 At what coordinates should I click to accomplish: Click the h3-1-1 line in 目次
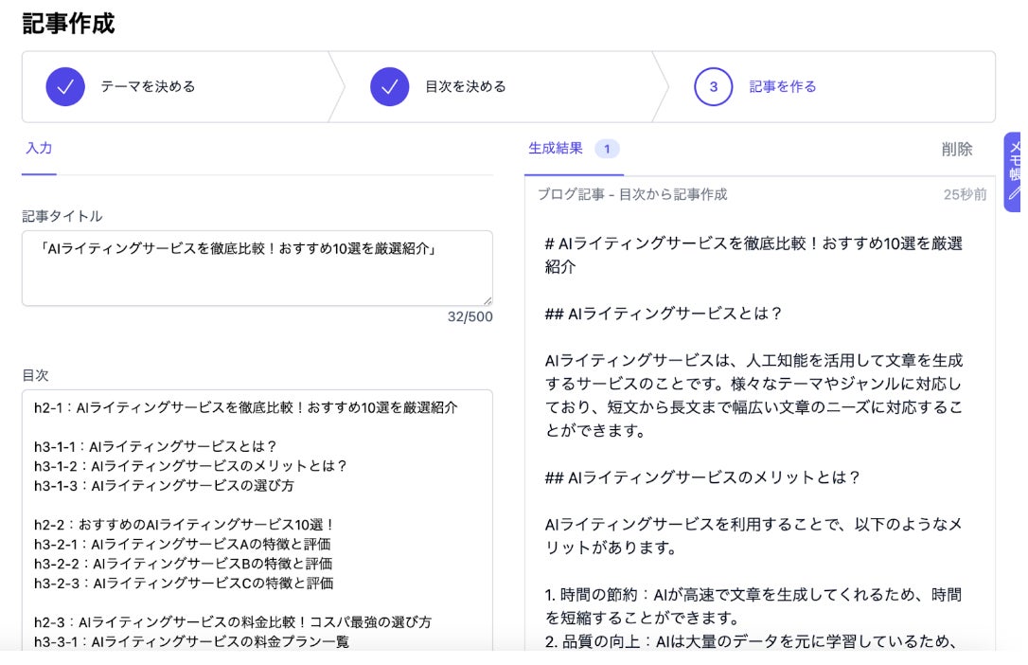point(156,446)
